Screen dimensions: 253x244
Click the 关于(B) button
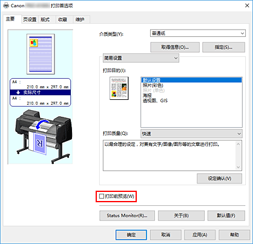[x=181, y=216]
